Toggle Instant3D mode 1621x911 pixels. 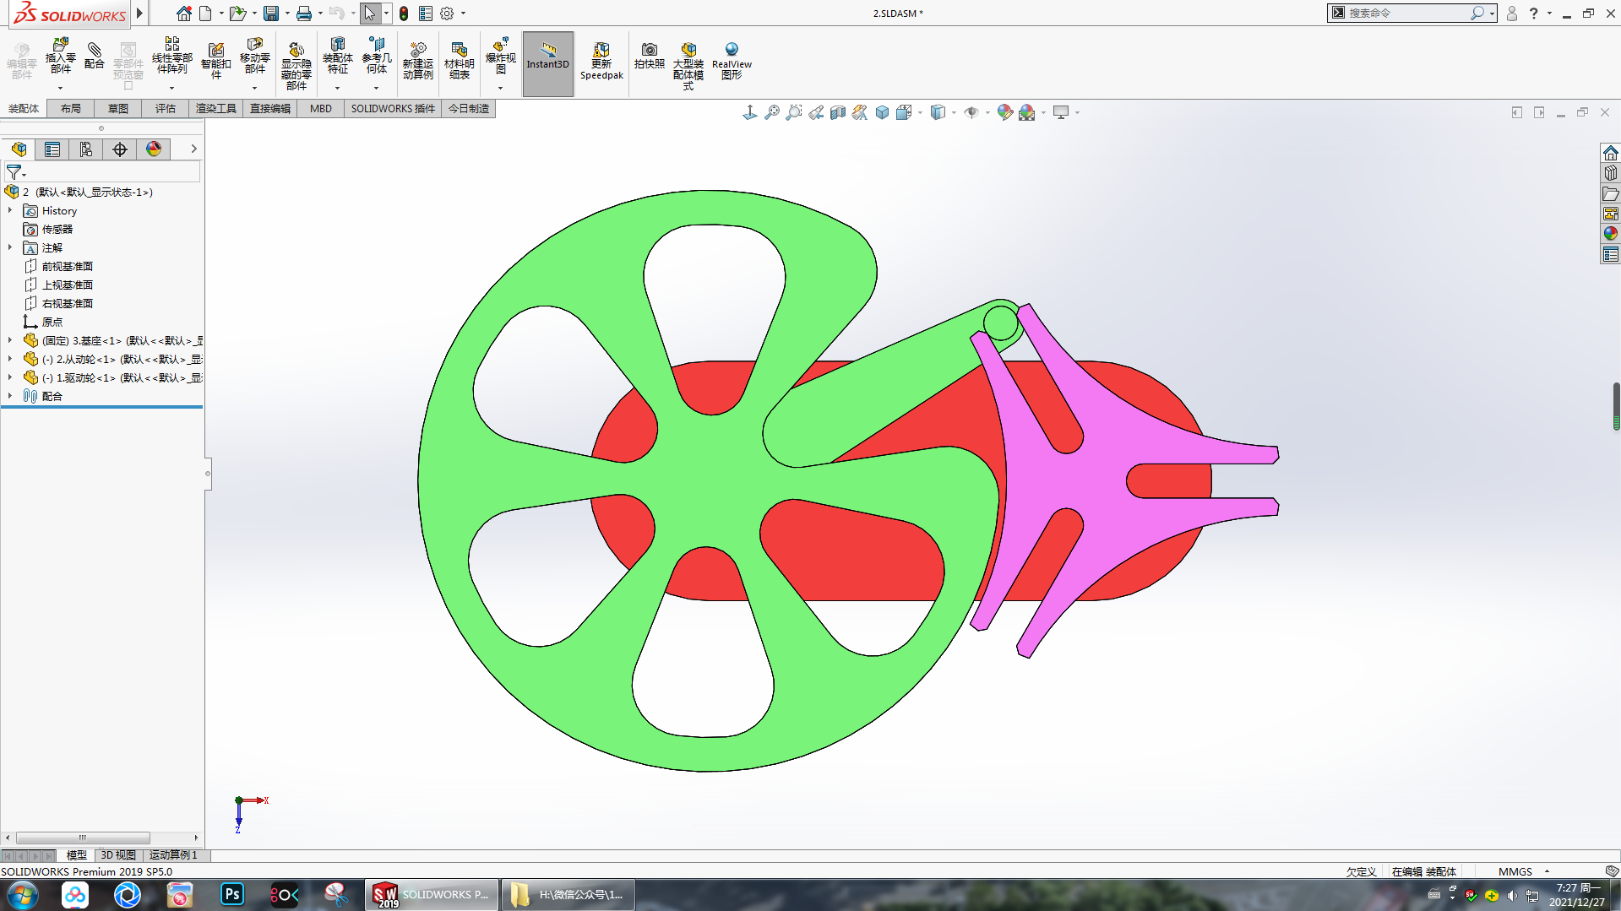pyautogui.click(x=547, y=63)
